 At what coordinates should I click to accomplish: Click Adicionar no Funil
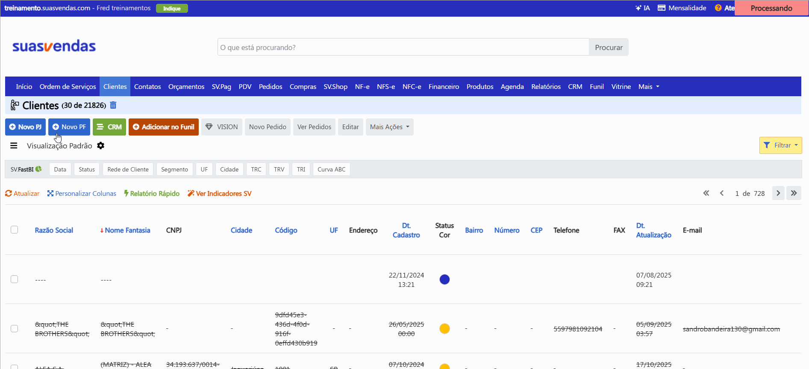164,127
